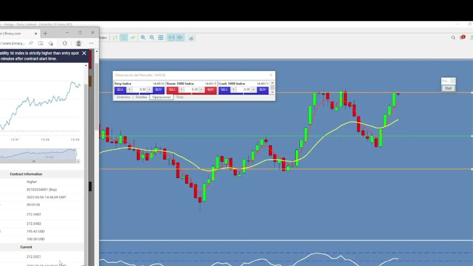Click current spot value 212.5521
Screen dimensions: 473x266
34,257
